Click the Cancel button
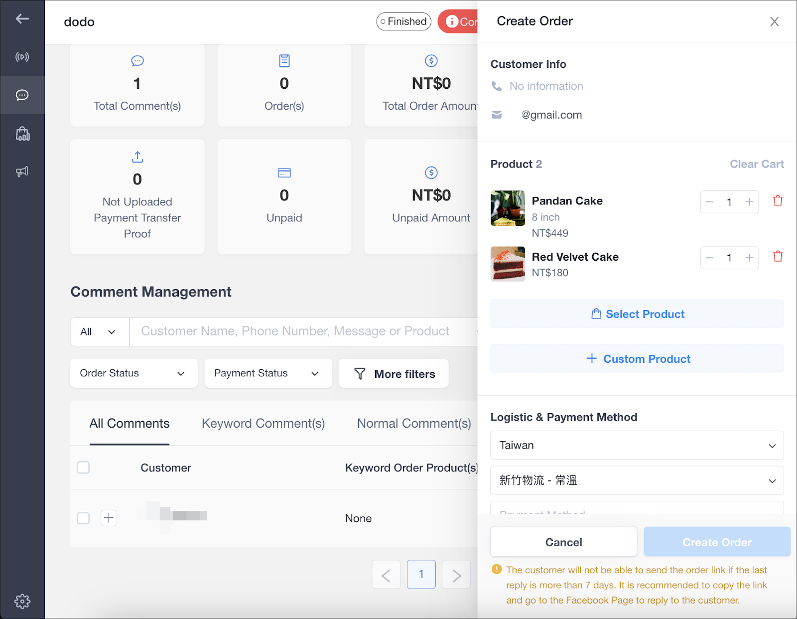Viewport: 797px width, 619px height. (563, 542)
